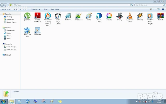Click Windows Explorer taskbar button

[11, 101]
